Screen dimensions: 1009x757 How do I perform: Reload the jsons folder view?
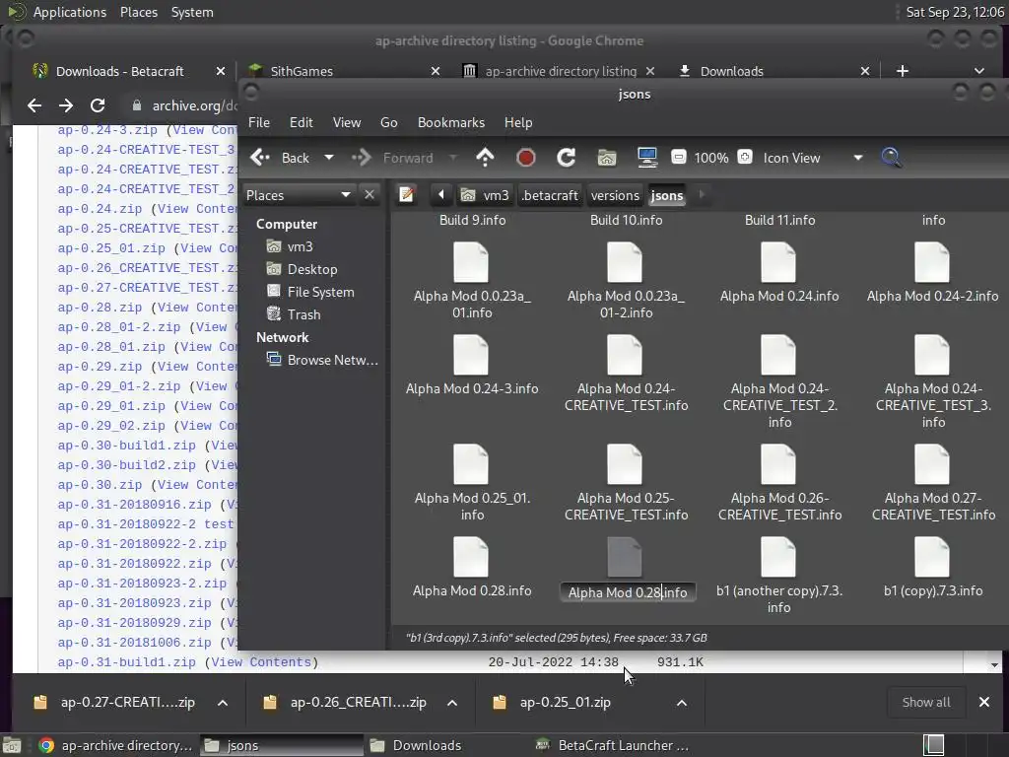point(567,158)
